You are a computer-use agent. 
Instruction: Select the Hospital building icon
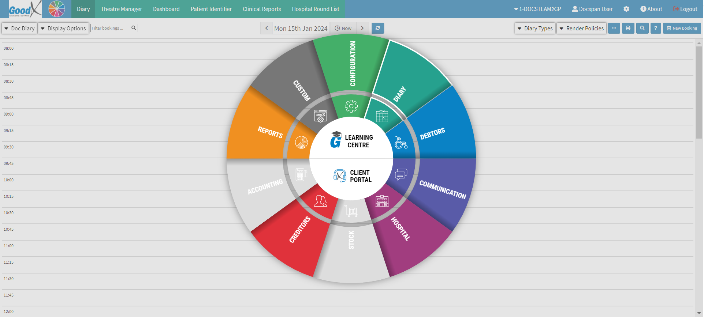(x=382, y=201)
